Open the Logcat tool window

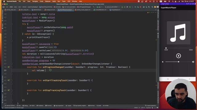click(x=68, y=106)
